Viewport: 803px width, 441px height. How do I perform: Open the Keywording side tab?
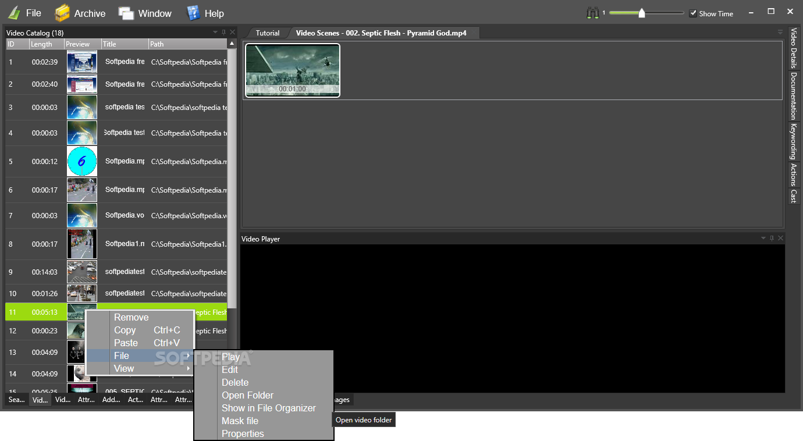click(793, 141)
